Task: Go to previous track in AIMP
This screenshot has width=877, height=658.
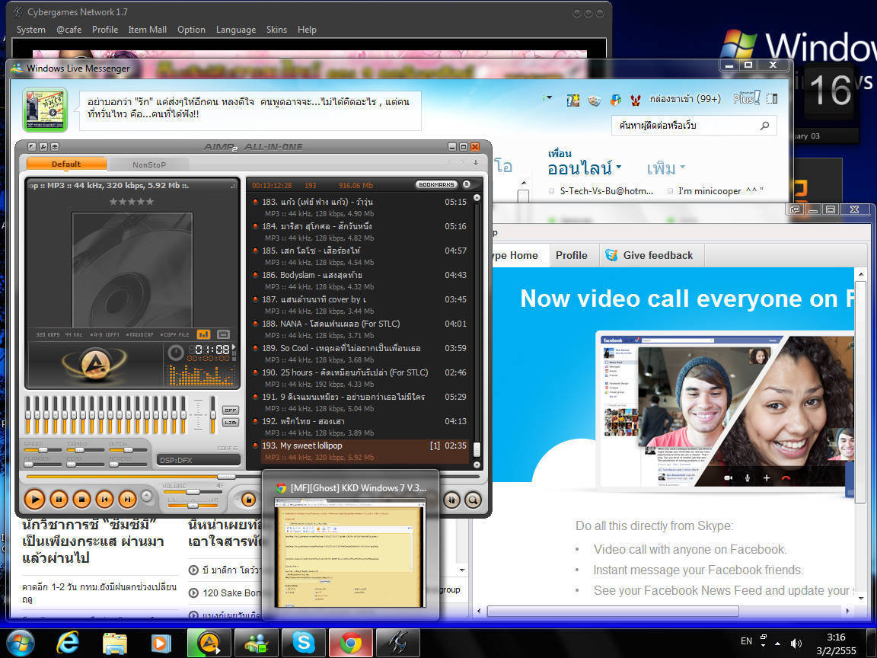Action: pos(104,499)
